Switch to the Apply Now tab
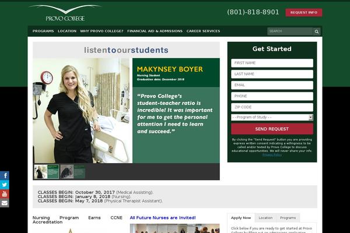This screenshot has height=233, width=350. pos(241,218)
